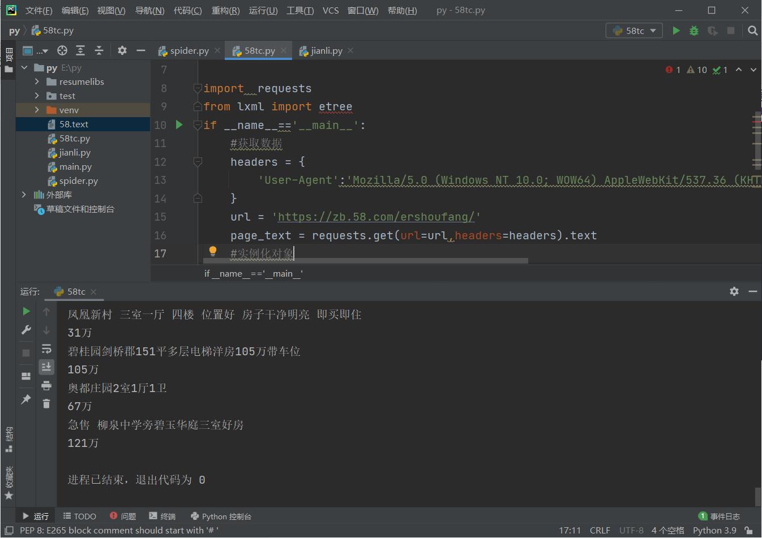
Task: Click the yellow lightbulb intention icon
Action: pos(213,251)
